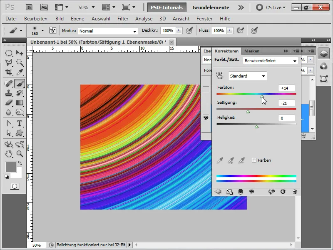Screen dimensions: 333x250
Task: Toggle layer visibility eye in Ebenen panel
Action: [x=206, y=117]
